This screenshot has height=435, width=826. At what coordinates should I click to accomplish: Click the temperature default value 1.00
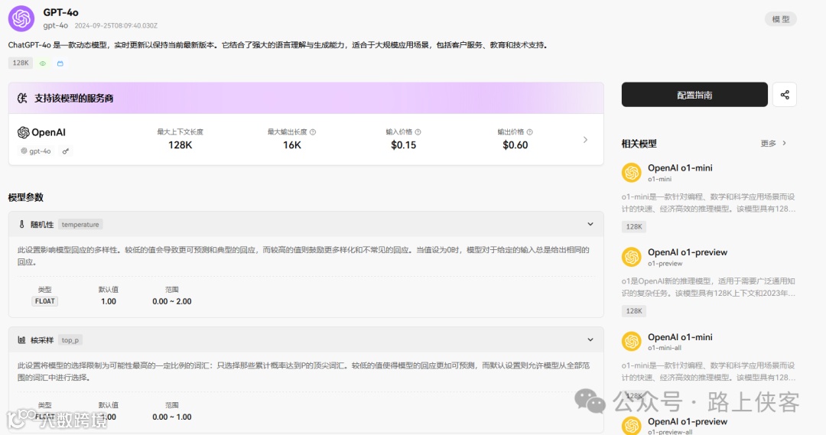109,301
